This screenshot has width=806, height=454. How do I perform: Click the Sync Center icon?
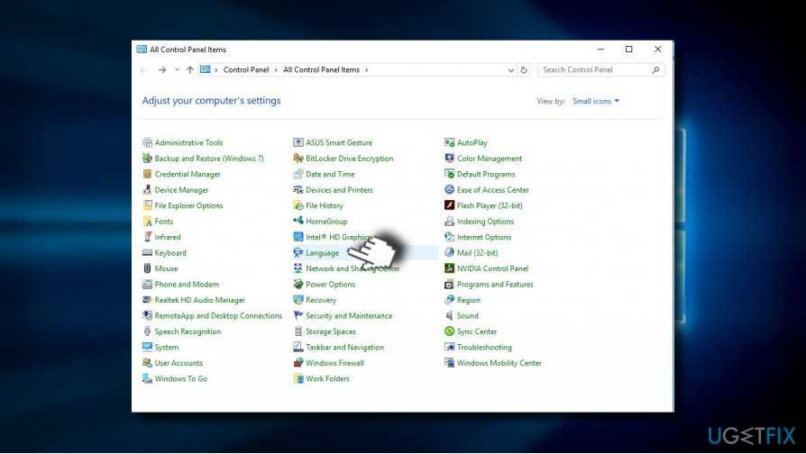[x=450, y=331]
